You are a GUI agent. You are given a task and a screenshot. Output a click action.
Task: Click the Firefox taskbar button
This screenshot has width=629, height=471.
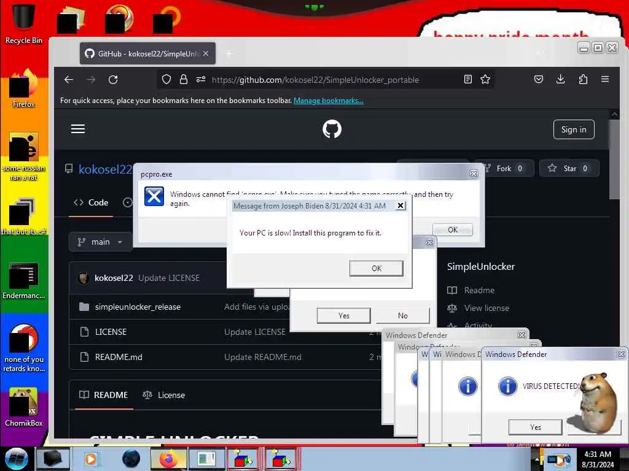point(168,459)
